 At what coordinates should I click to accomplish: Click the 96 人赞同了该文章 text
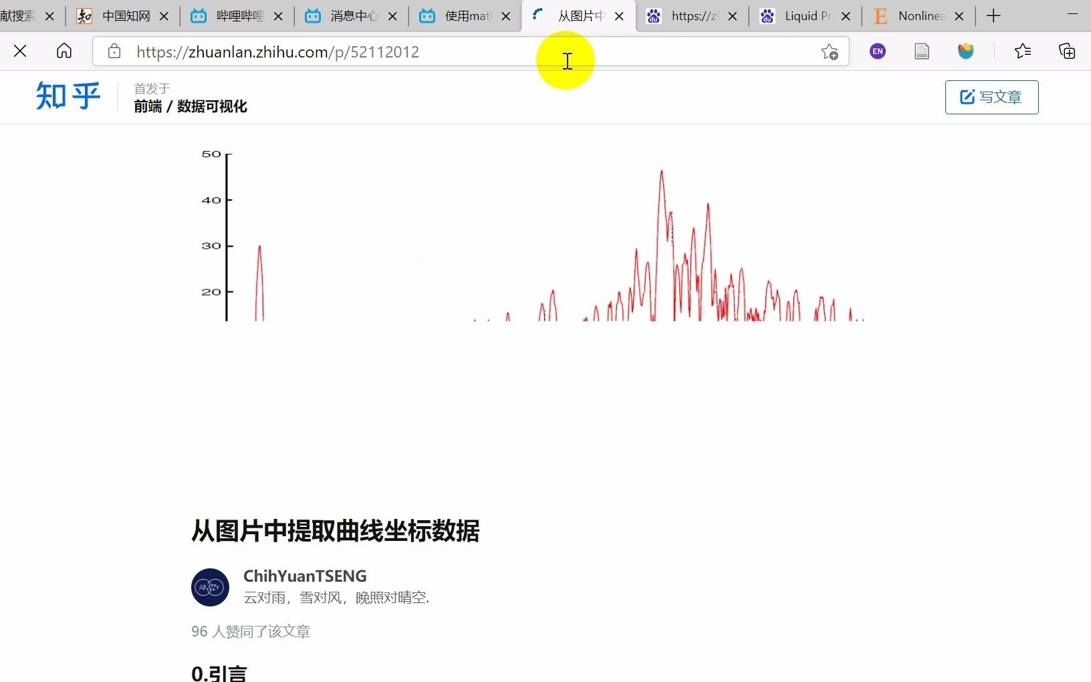coord(251,631)
